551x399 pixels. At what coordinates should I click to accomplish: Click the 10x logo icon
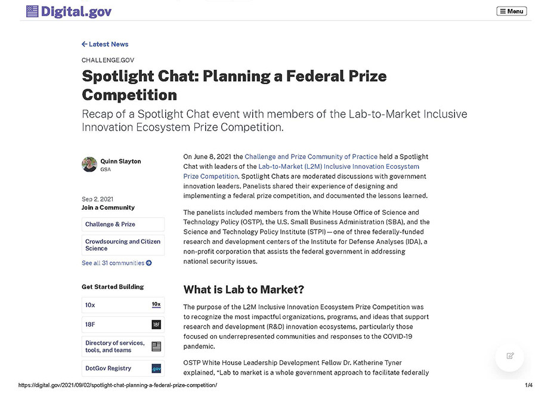point(156,305)
